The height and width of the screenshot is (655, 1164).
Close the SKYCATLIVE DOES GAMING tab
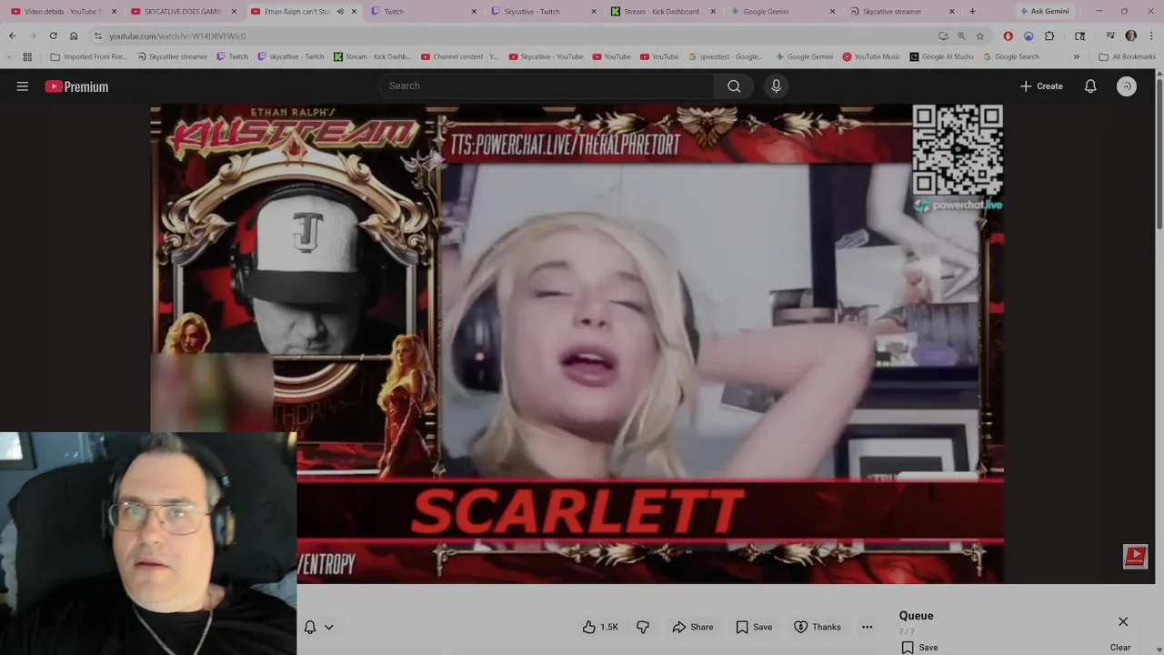(x=234, y=12)
